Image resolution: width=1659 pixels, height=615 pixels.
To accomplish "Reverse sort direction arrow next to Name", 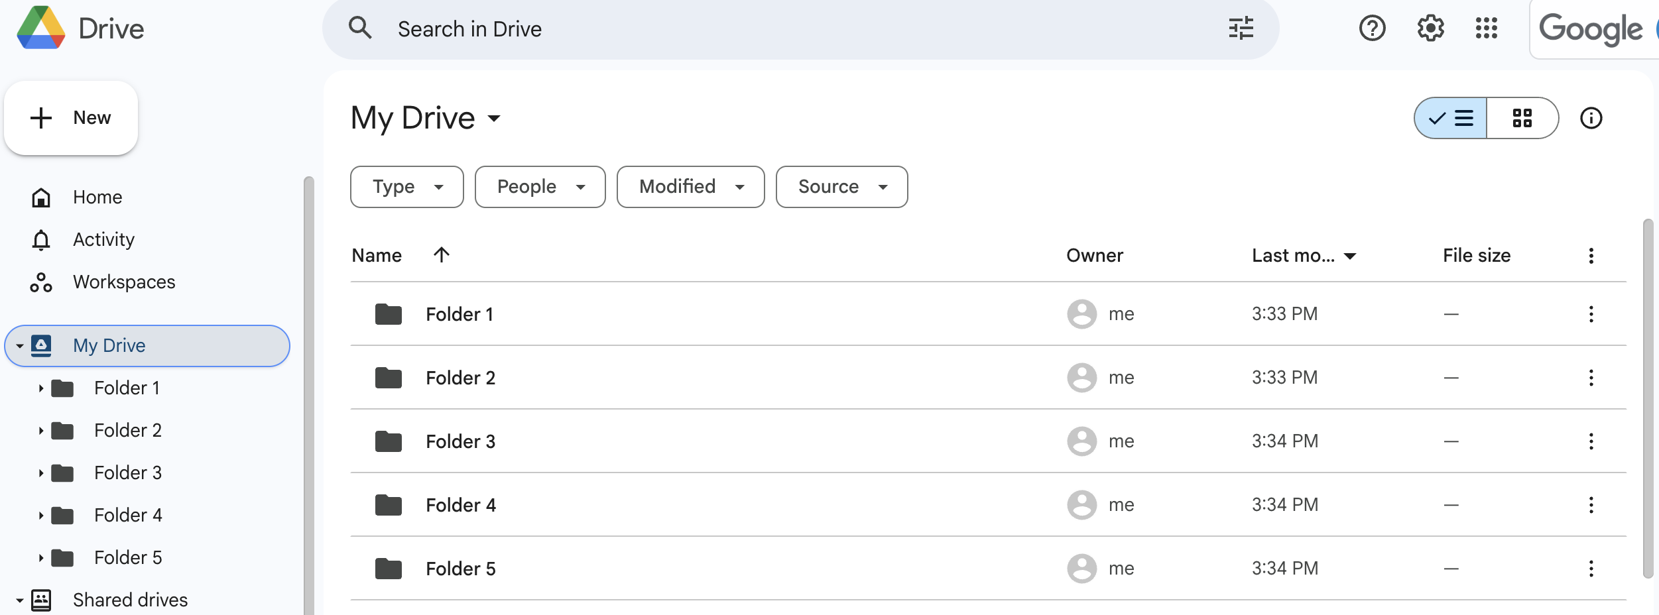I will [x=442, y=255].
